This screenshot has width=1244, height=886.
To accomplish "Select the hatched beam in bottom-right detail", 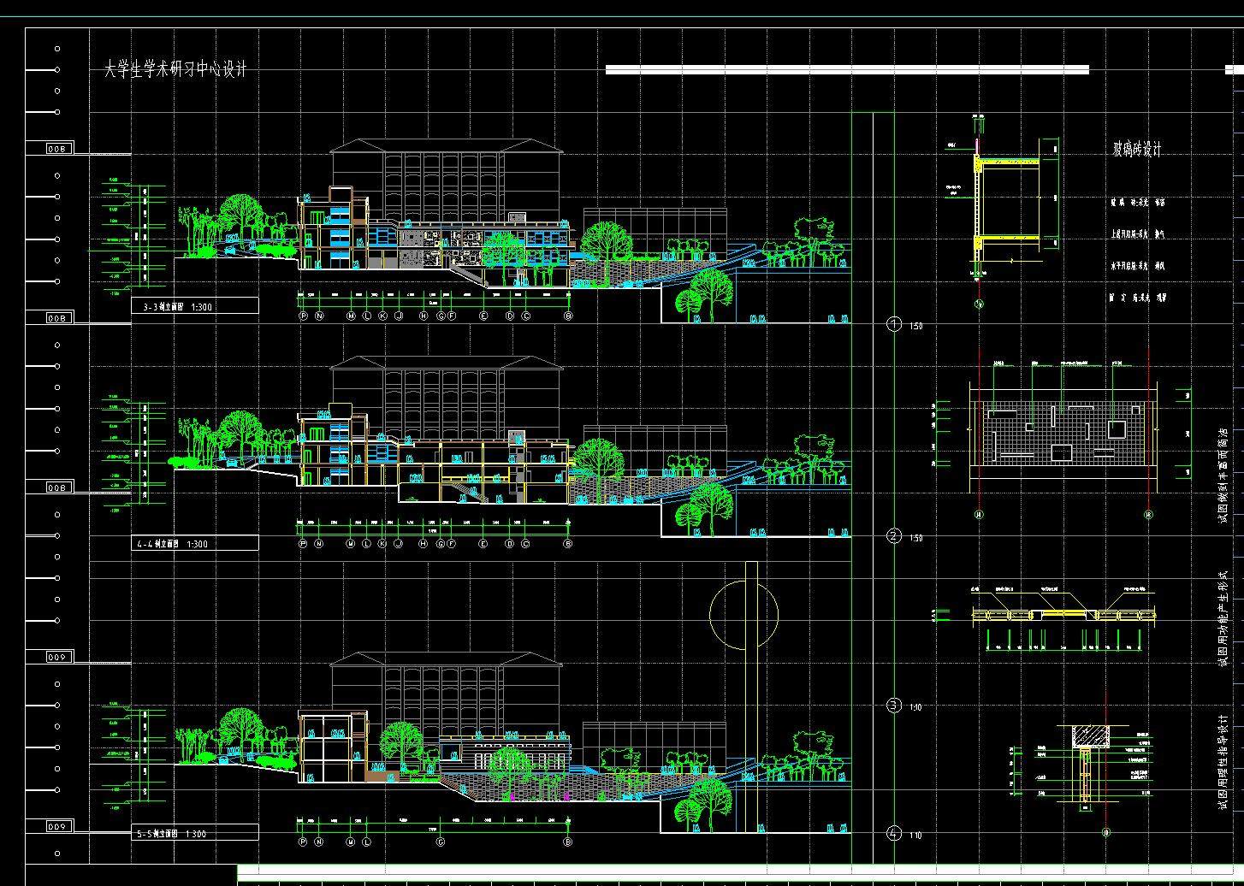I will [x=1090, y=735].
